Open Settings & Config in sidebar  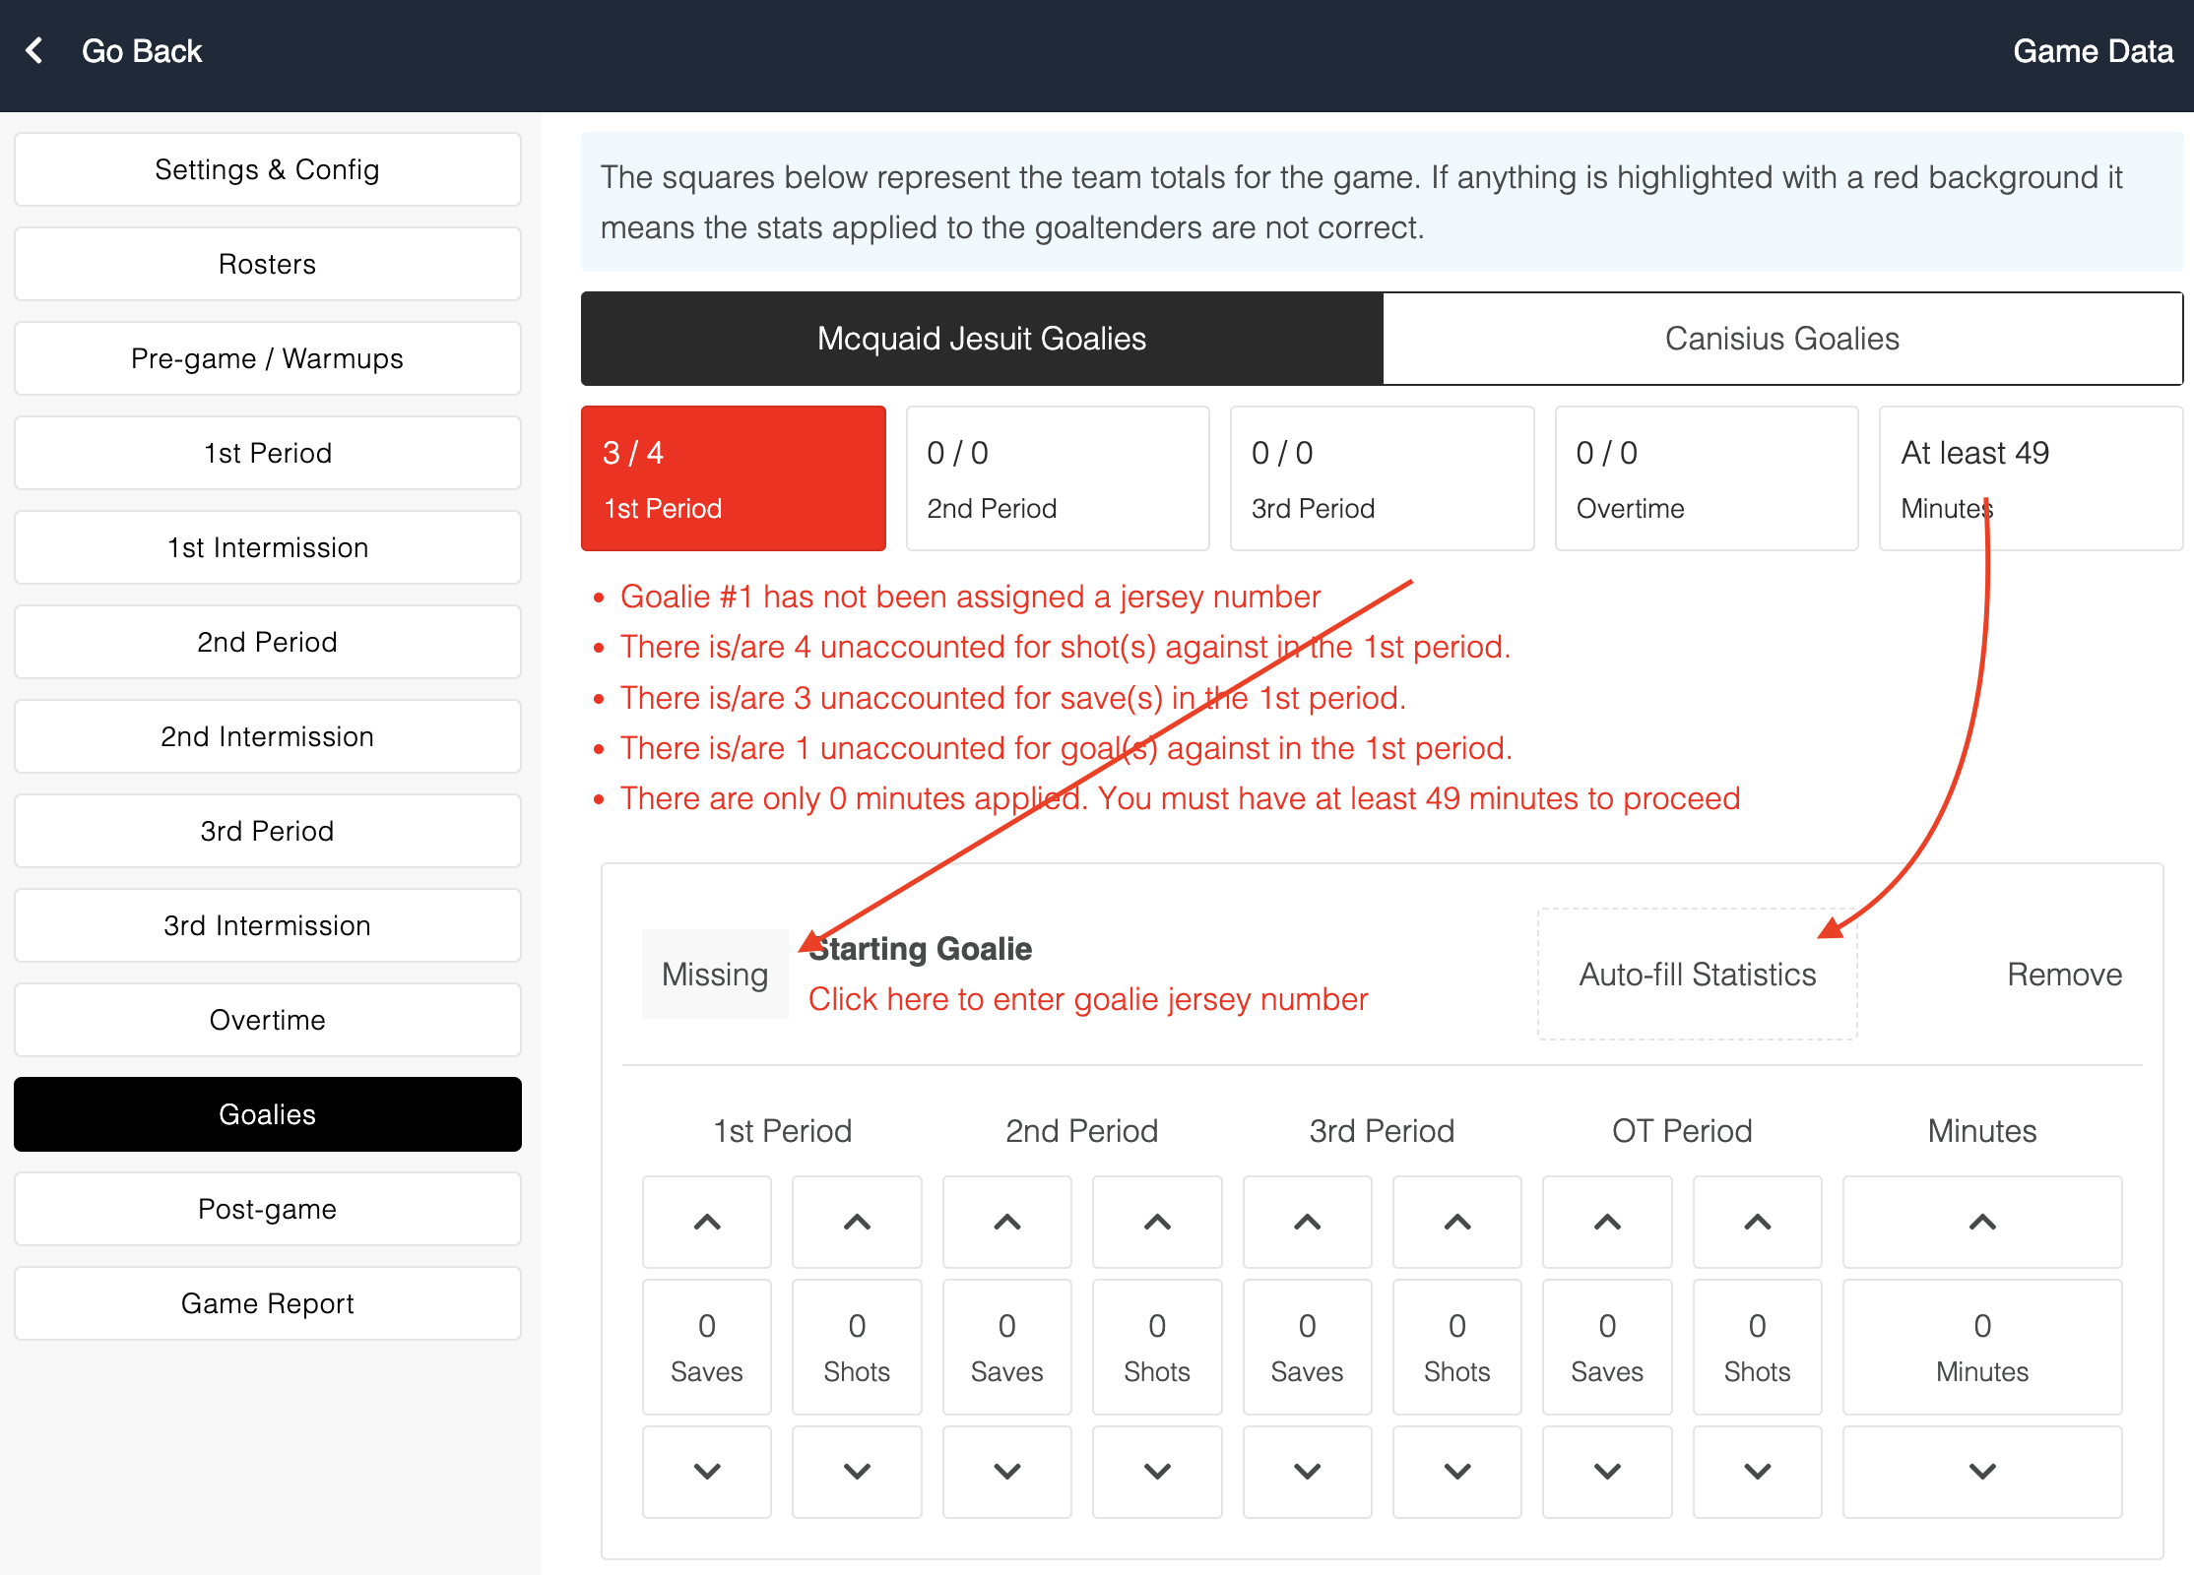[267, 169]
